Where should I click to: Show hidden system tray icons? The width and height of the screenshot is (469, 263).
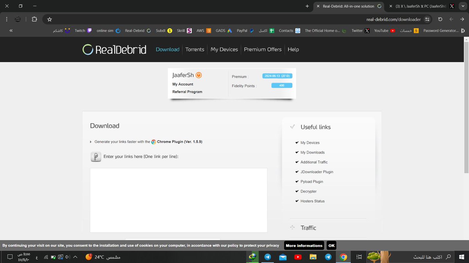[75, 257]
